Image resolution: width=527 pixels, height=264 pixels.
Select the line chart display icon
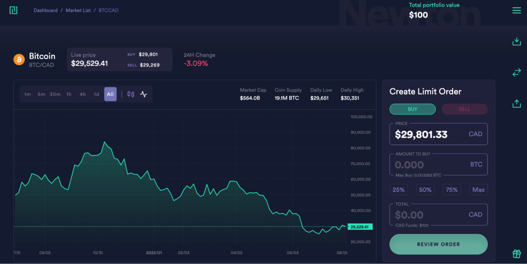pos(144,94)
